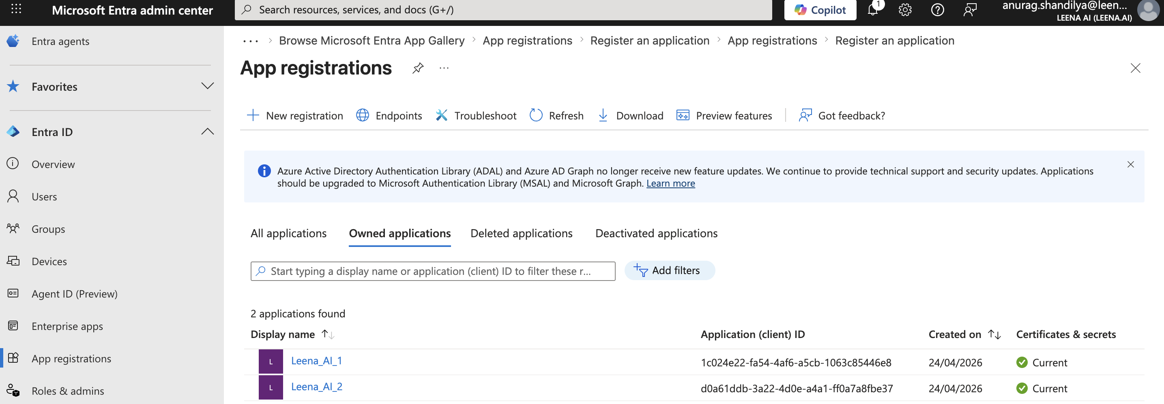
Task: Open the Leena_AI_1 application link
Action: pos(316,361)
